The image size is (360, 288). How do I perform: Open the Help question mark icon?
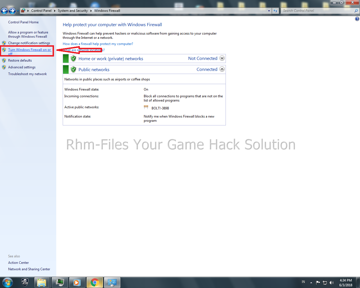coord(357,19)
